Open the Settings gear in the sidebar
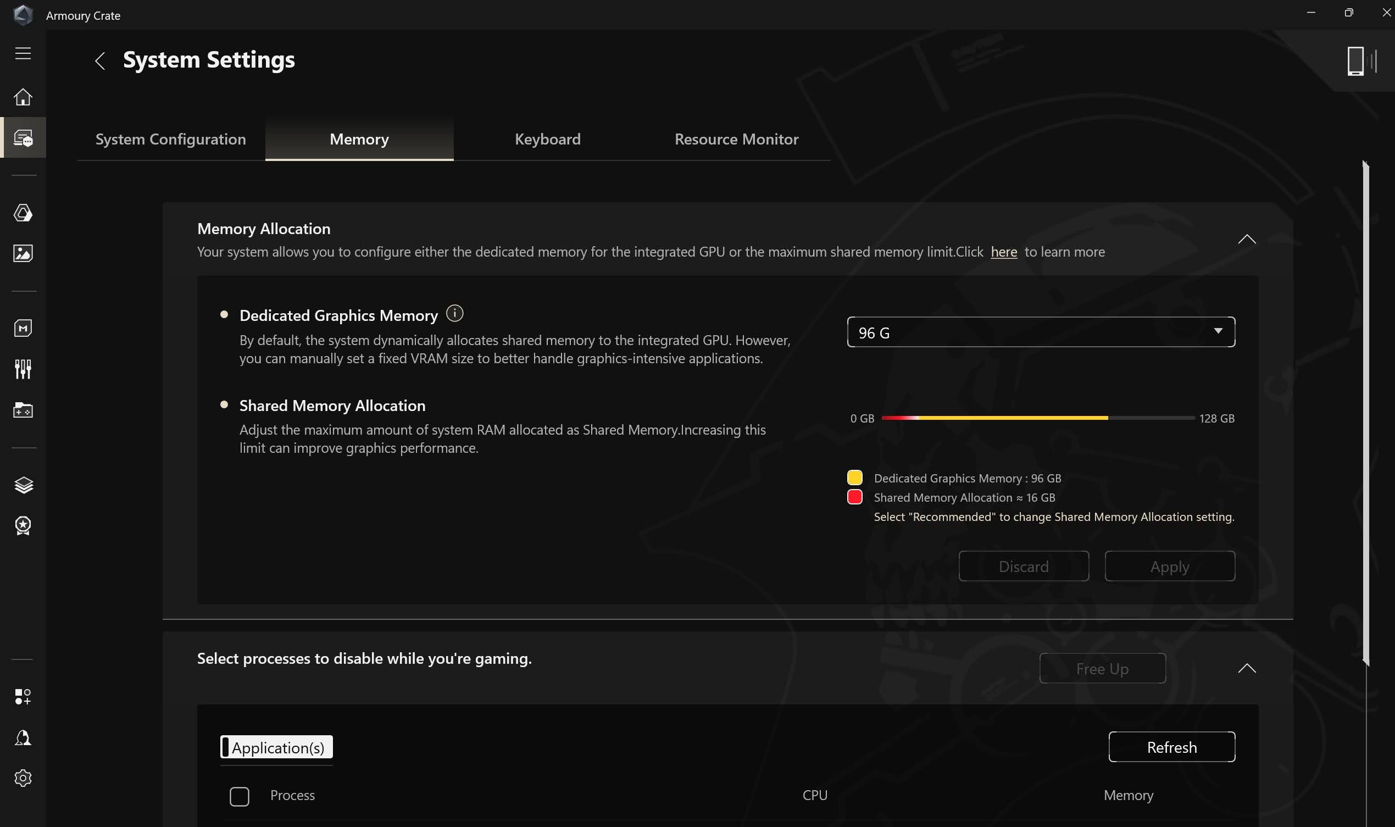Screen dimensions: 1395x827 point(23,778)
